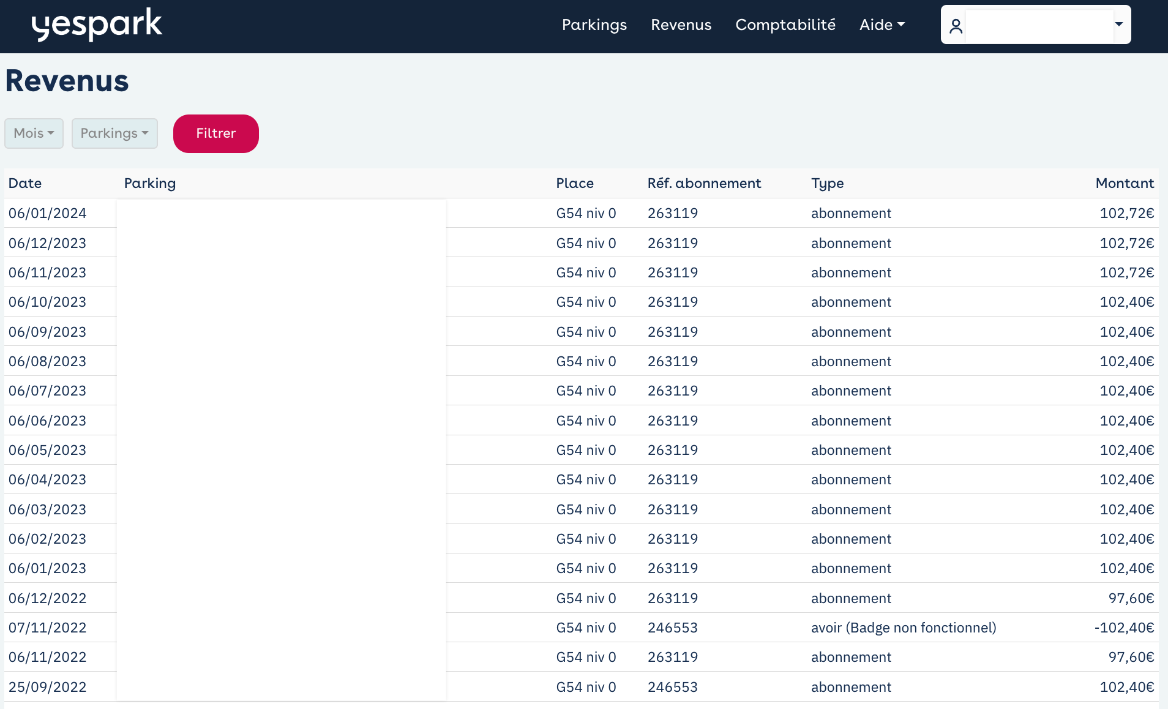Image resolution: width=1168 pixels, height=709 pixels.
Task: Select the date 06/08/2023
Action: point(48,361)
